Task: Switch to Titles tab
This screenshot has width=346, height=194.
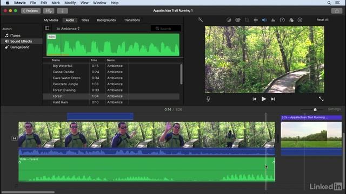Action: [85, 20]
